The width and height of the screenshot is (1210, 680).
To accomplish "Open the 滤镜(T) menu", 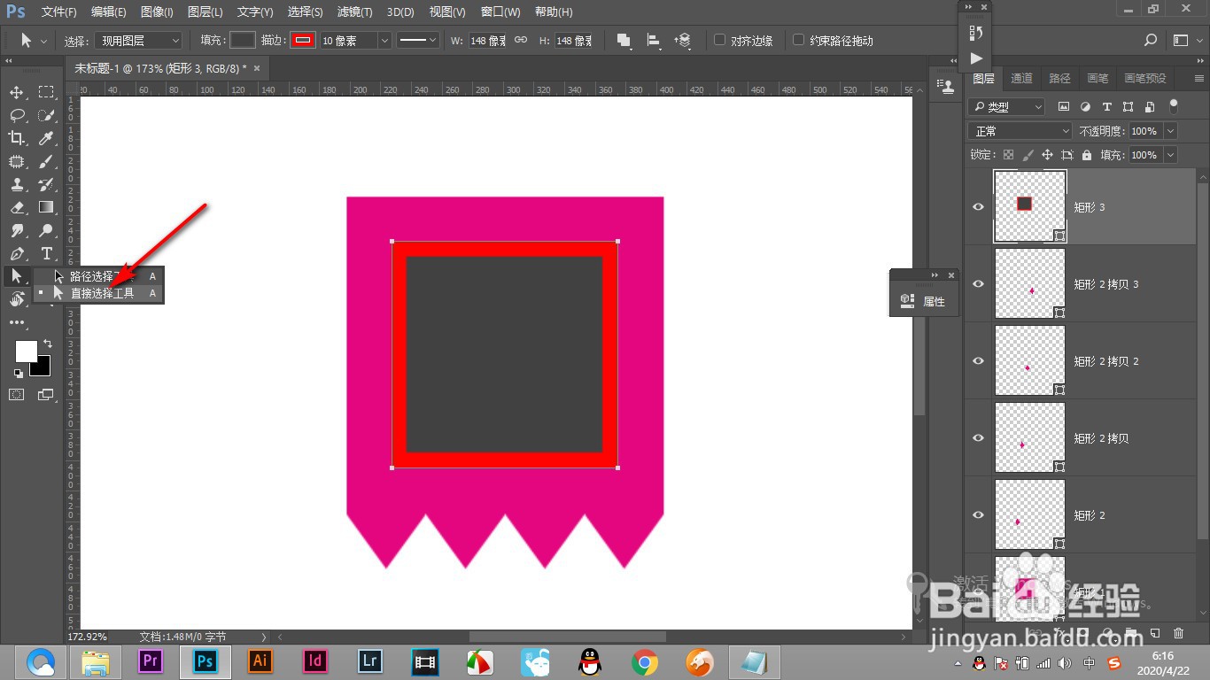I will [x=355, y=12].
